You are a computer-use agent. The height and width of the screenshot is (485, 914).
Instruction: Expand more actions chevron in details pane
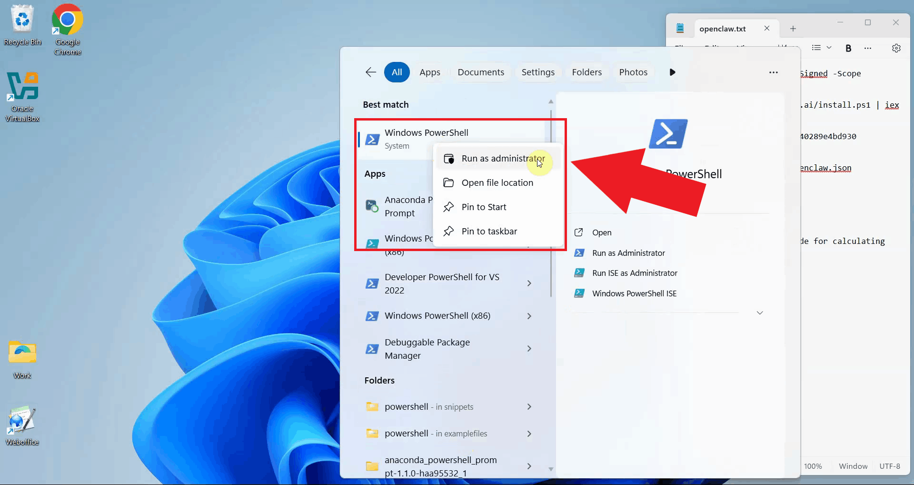[x=760, y=313]
